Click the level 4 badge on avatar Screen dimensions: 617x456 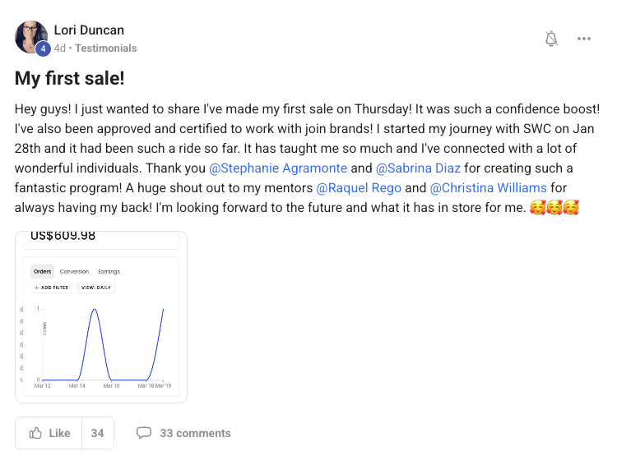click(43, 49)
